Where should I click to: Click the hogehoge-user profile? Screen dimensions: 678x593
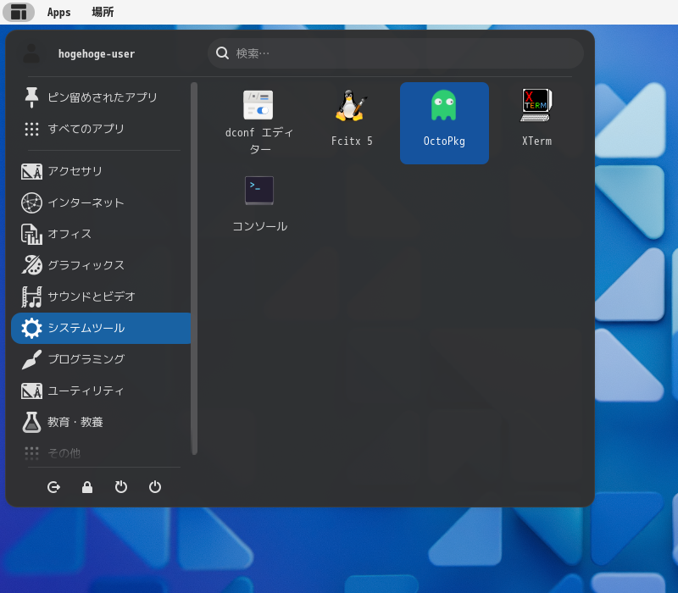click(96, 53)
